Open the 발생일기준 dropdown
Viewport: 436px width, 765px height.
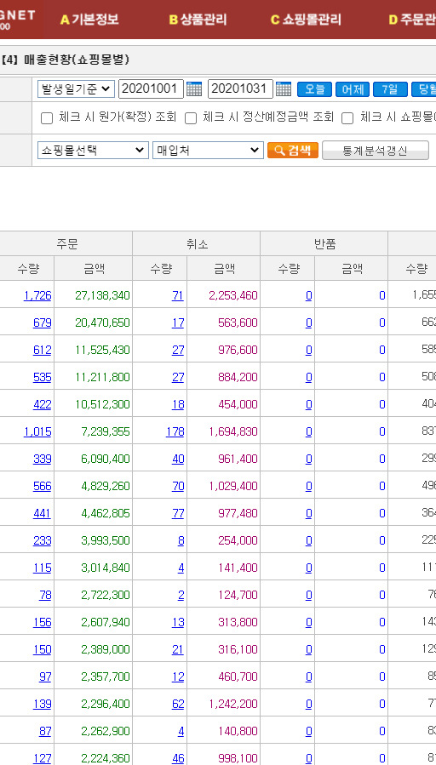(76, 89)
